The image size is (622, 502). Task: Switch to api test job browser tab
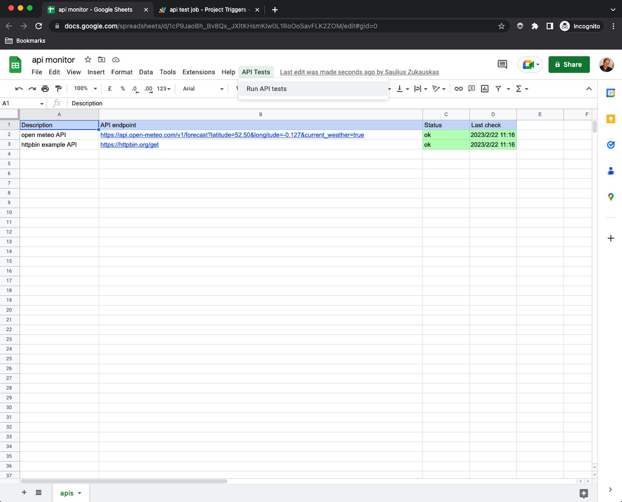point(208,10)
